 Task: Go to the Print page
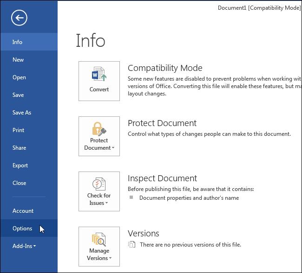[29, 130]
